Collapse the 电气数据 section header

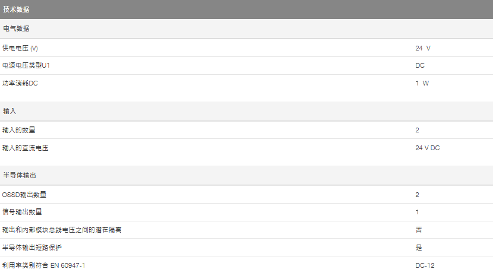tap(16, 28)
